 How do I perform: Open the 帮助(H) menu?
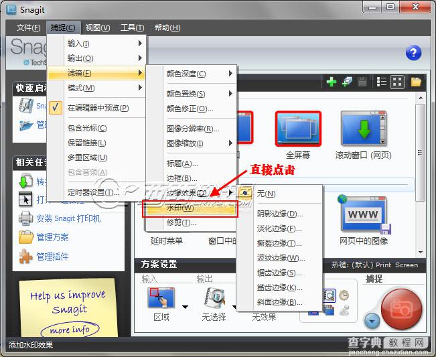coord(167,27)
